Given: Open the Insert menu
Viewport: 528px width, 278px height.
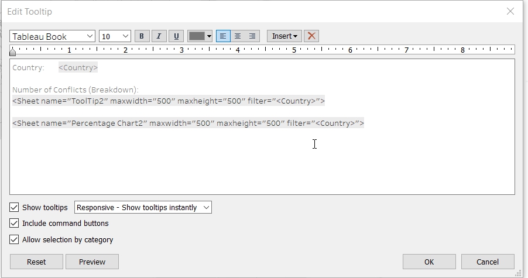Looking at the screenshot, I should 284,36.
